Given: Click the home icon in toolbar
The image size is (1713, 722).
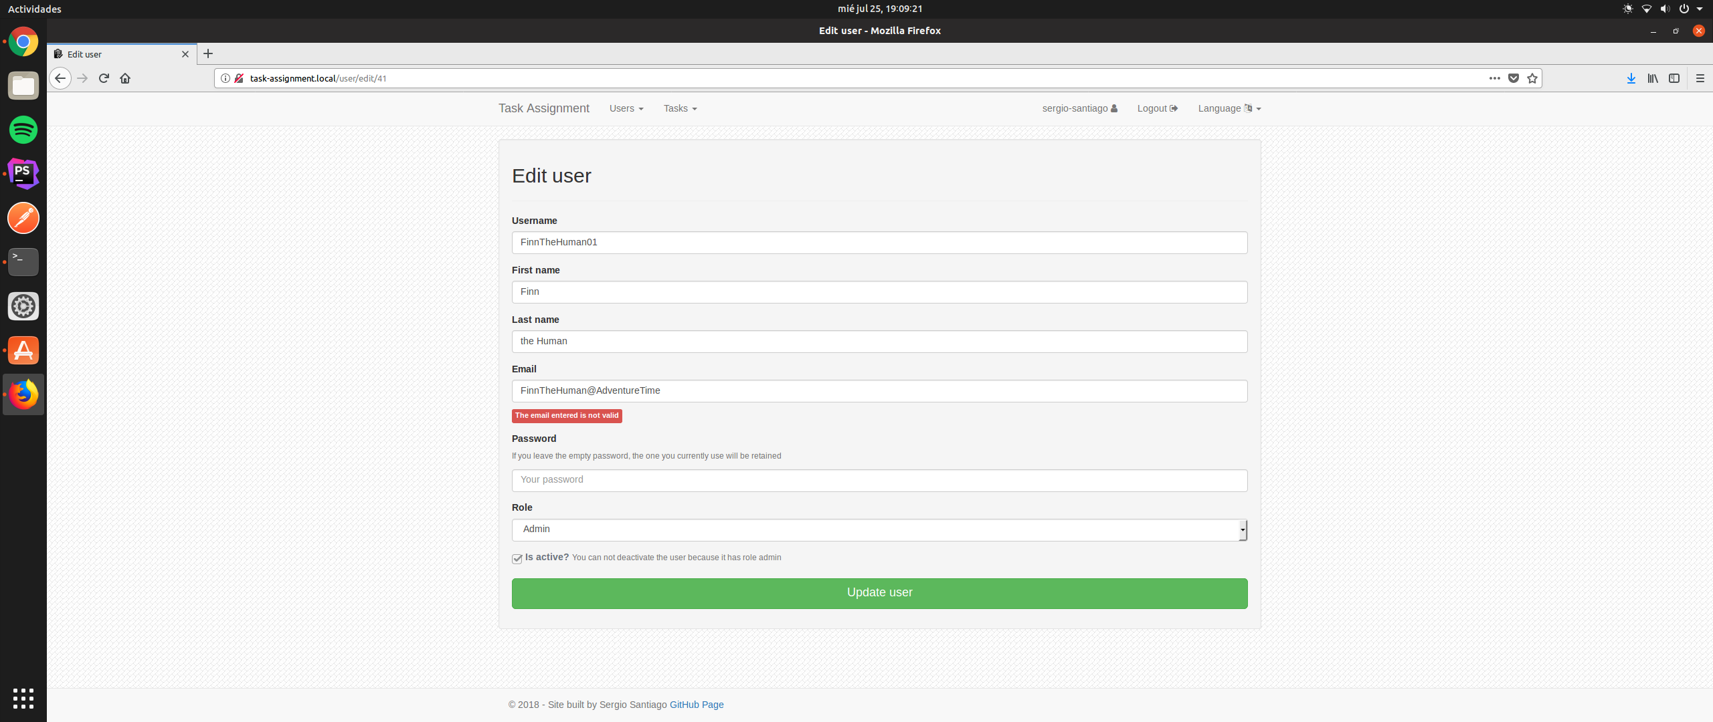Looking at the screenshot, I should coord(125,78).
